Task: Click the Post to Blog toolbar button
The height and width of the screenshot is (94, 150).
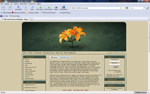Action: (x=15, y=16)
